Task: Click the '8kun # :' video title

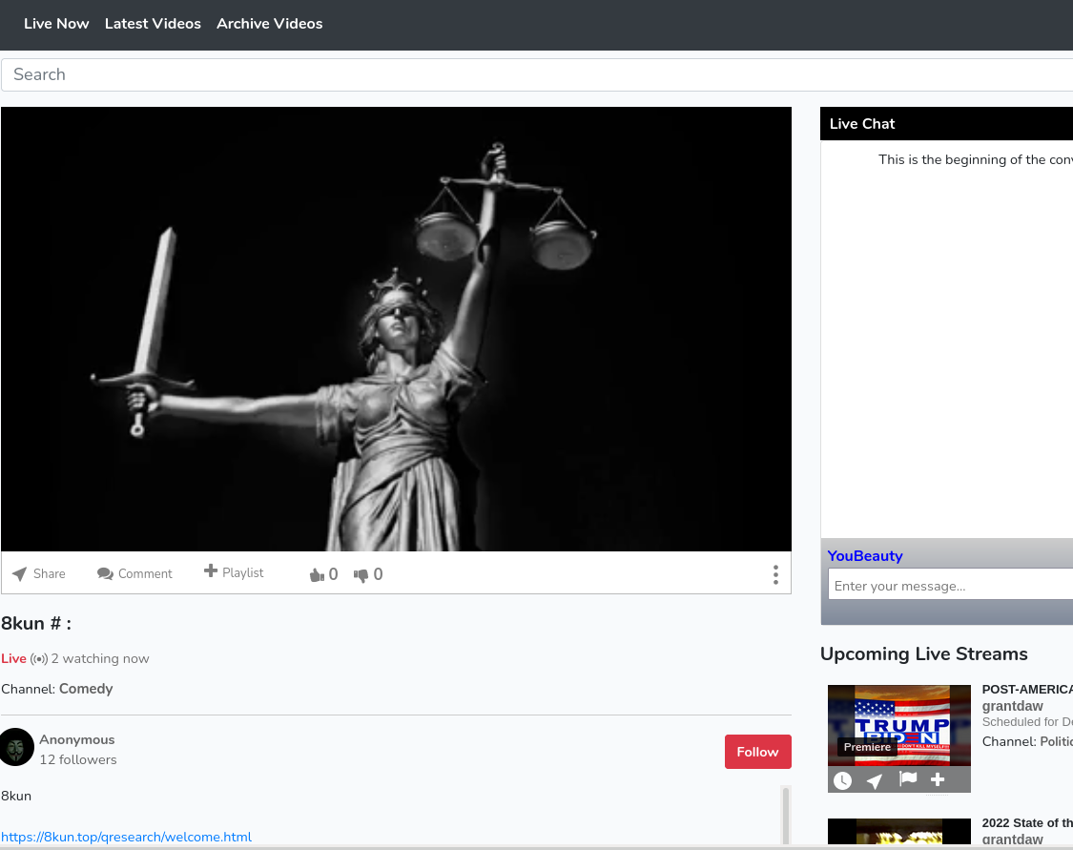Action: coord(36,624)
